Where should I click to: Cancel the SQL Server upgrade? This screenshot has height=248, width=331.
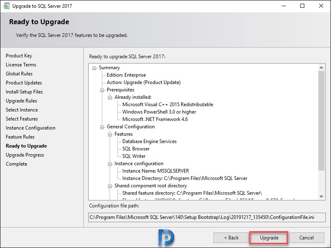(x=306, y=238)
